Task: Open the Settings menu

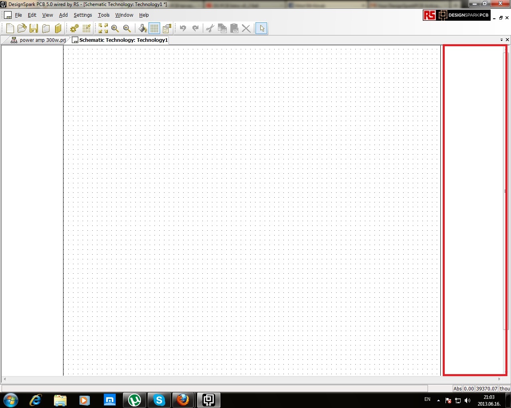Action: (x=83, y=15)
